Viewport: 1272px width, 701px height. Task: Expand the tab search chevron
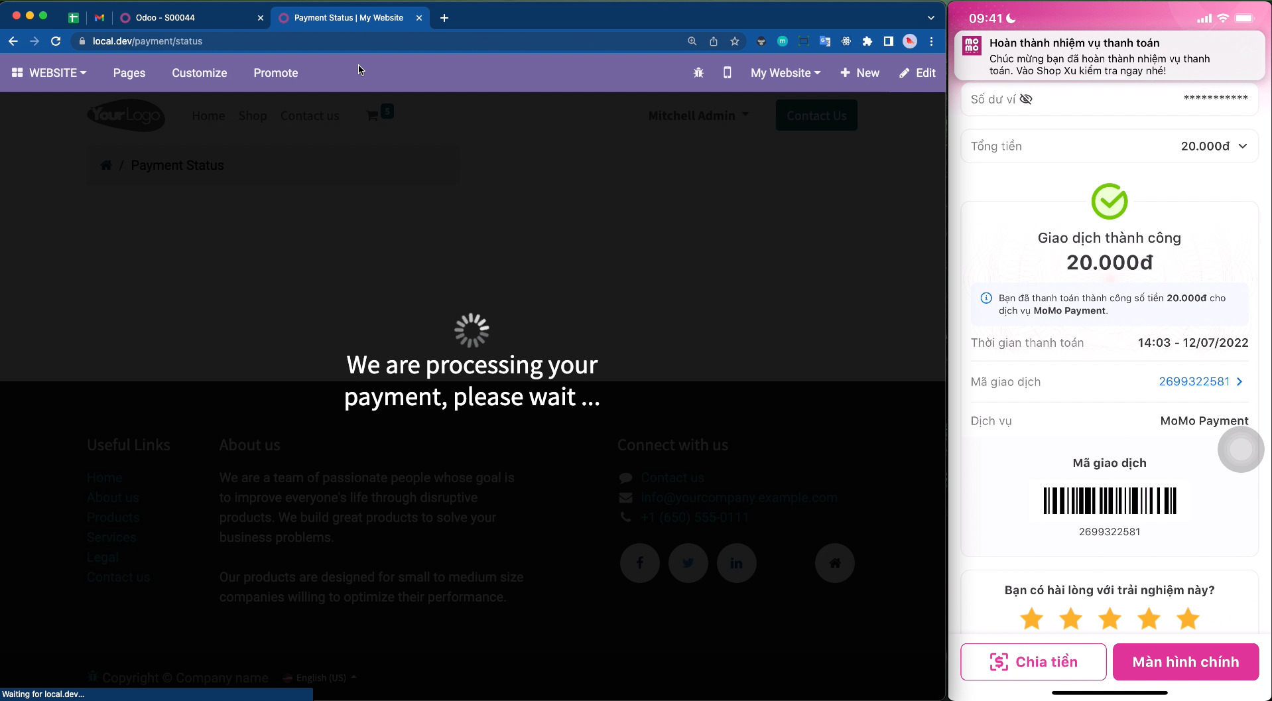click(x=931, y=18)
